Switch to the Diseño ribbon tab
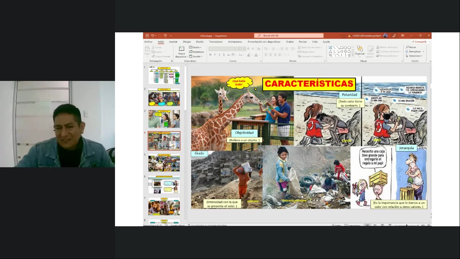 point(200,42)
